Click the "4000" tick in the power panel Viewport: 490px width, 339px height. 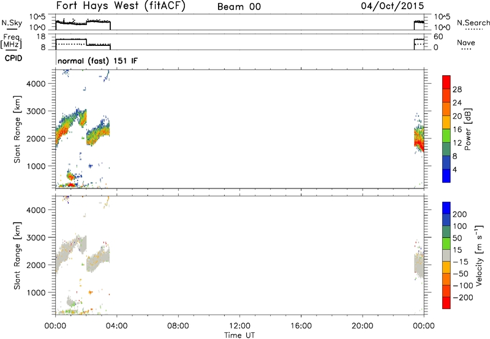pyautogui.click(x=36, y=84)
